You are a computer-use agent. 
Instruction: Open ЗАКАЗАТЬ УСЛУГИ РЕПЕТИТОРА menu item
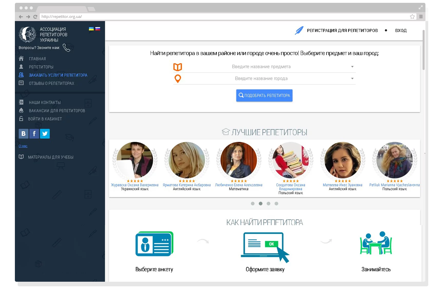(x=58, y=75)
